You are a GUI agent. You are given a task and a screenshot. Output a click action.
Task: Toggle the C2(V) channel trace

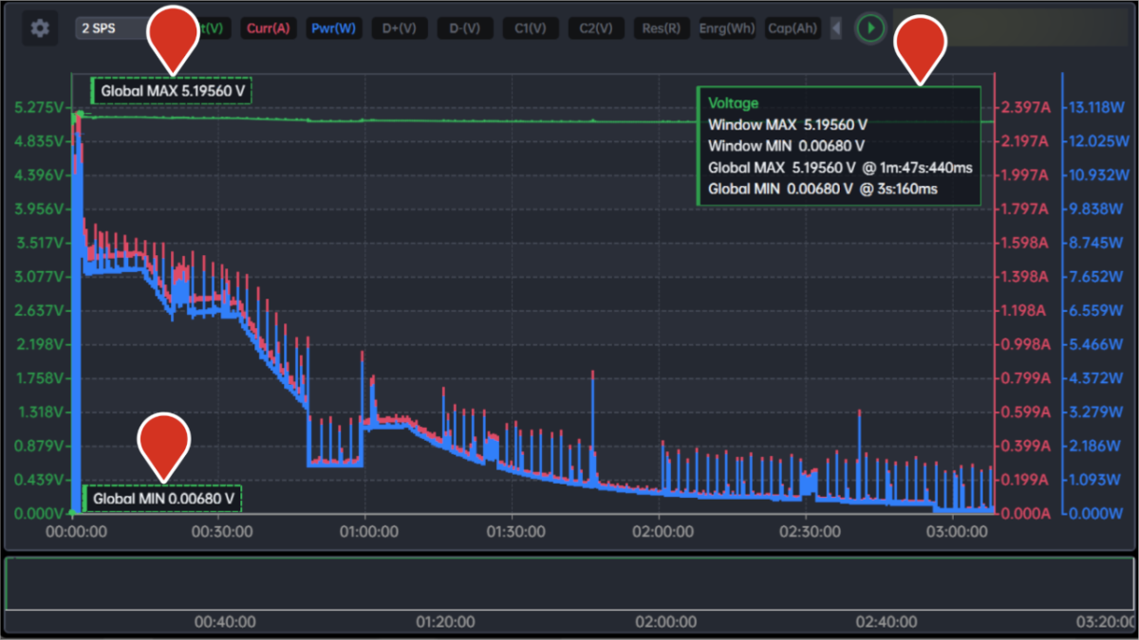pos(595,28)
